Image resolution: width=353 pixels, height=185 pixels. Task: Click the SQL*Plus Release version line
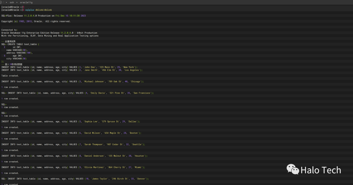[x=43, y=16]
